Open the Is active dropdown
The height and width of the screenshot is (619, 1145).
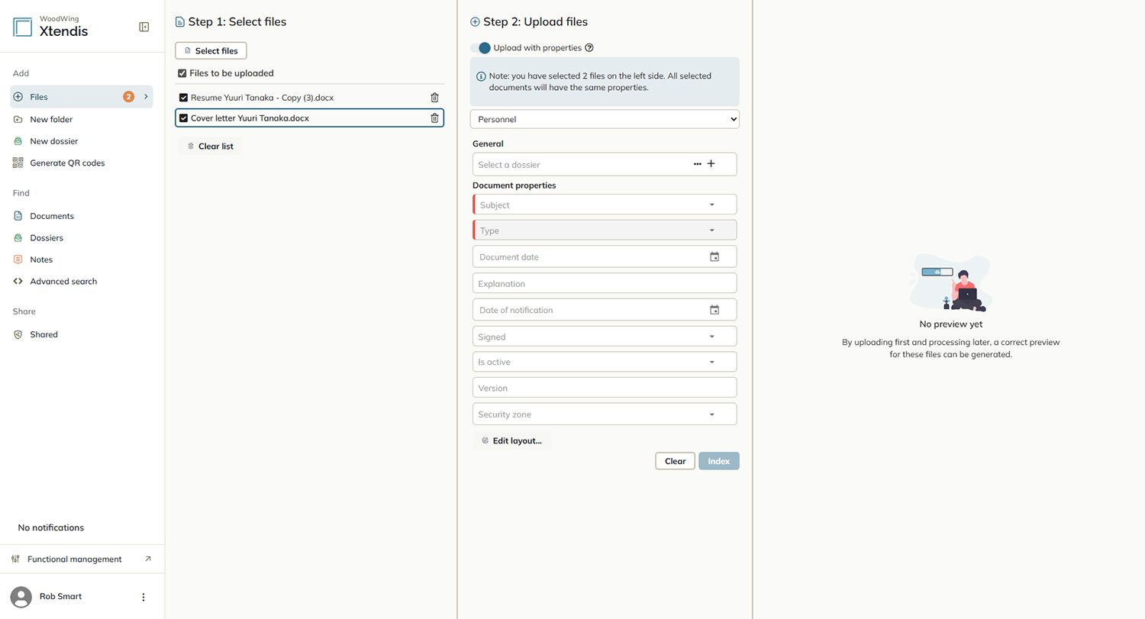605,362
